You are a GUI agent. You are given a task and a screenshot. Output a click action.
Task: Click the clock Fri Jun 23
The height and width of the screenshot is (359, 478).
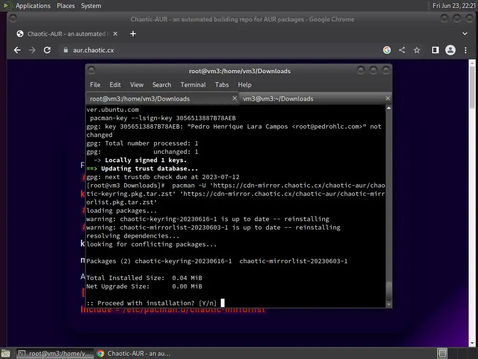tap(454, 6)
